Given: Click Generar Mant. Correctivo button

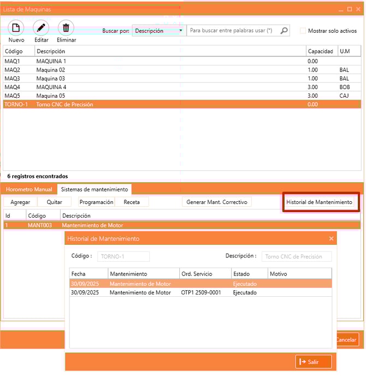Looking at the screenshot, I should (x=217, y=202).
